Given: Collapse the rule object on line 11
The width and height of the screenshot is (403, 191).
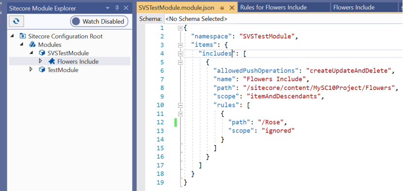Looking at the screenshot, I should click(180, 114).
